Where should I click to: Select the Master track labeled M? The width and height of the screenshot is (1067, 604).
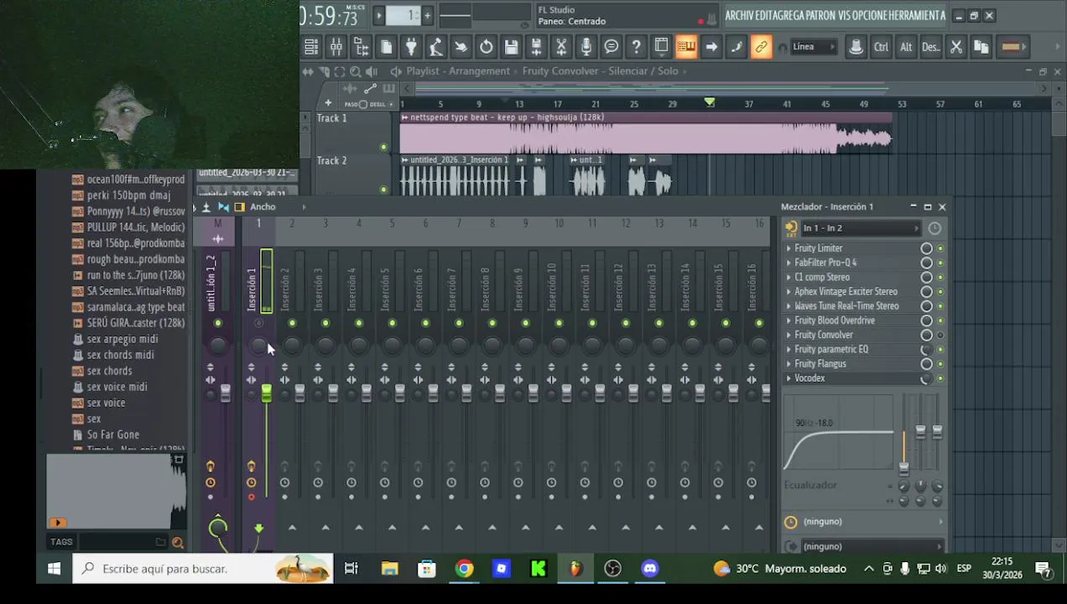(x=218, y=223)
